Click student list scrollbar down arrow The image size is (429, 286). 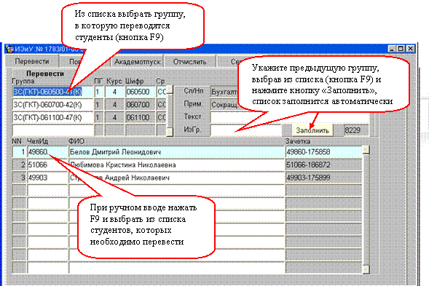pos(366,269)
